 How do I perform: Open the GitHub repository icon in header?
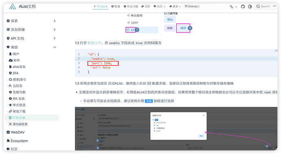pyautogui.click(x=243, y=7)
